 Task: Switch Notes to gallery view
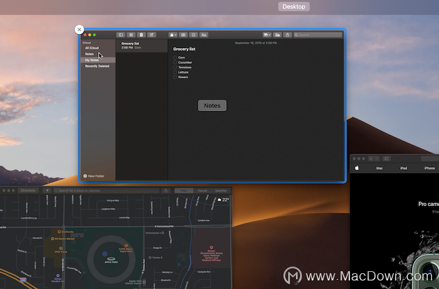click(x=131, y=35)
